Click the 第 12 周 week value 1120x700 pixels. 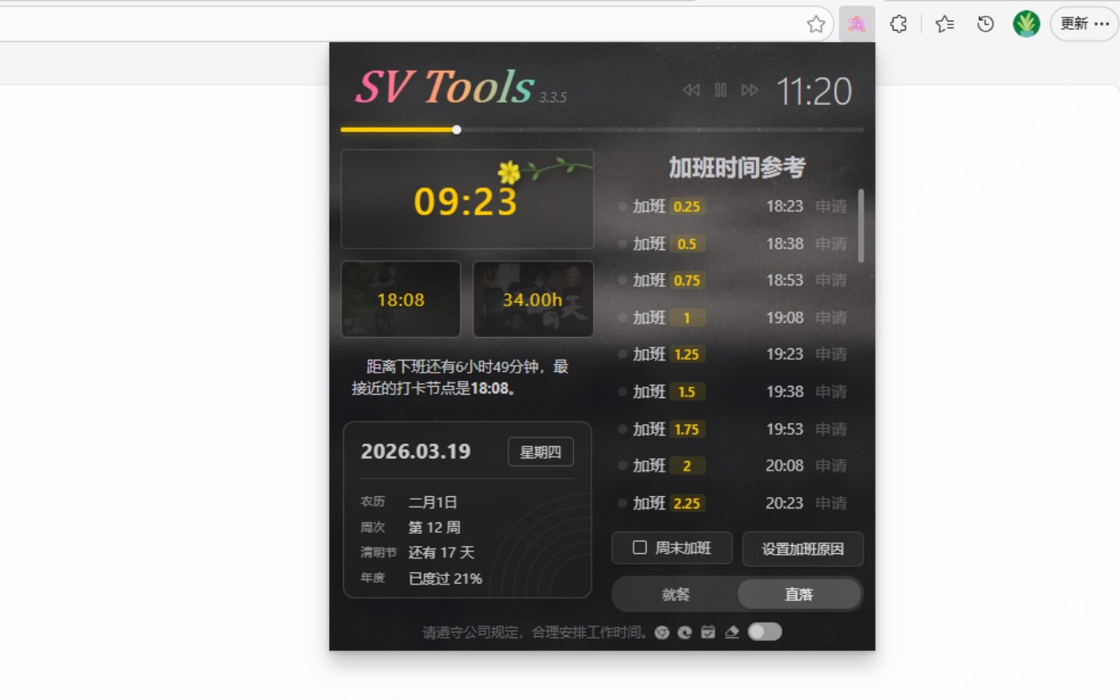point(435,528)
